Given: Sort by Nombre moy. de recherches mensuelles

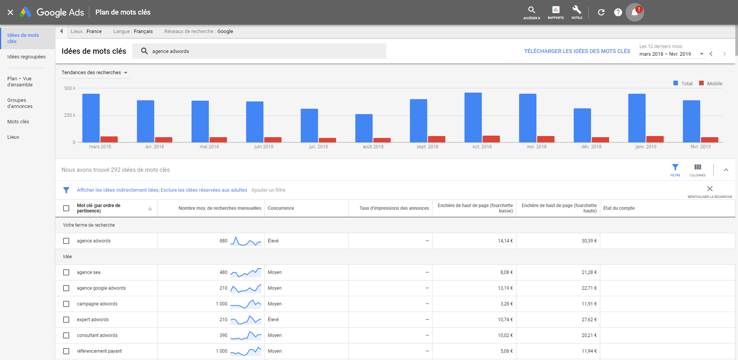Looking at the screenshot, I should coord(220,208).
